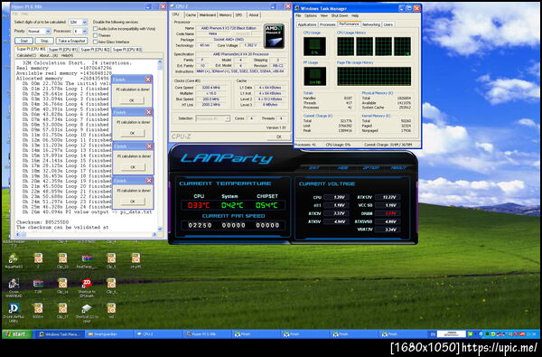Screen dimensions: 542x357
Task: Click the CPU Usage meter in Task Manager
Action: [x=314, y=46]
